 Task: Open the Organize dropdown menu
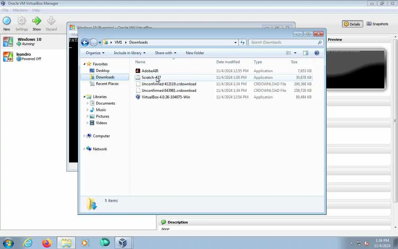click(x=95, y=53)
